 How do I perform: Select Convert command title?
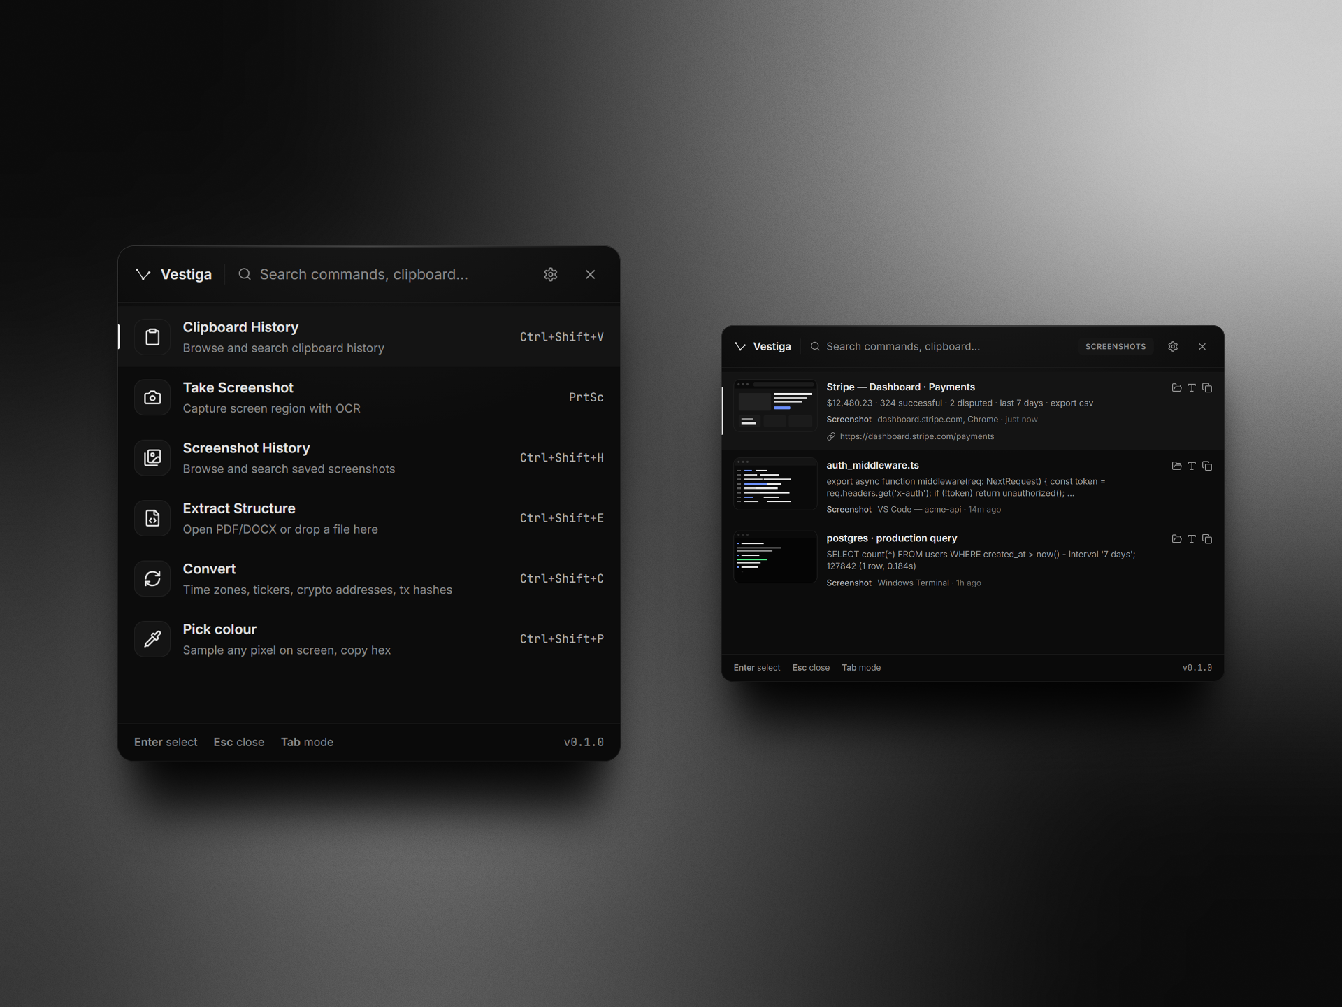pos(209,569)
